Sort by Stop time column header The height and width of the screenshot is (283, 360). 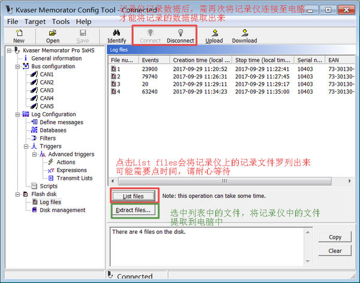coord(263,60)
